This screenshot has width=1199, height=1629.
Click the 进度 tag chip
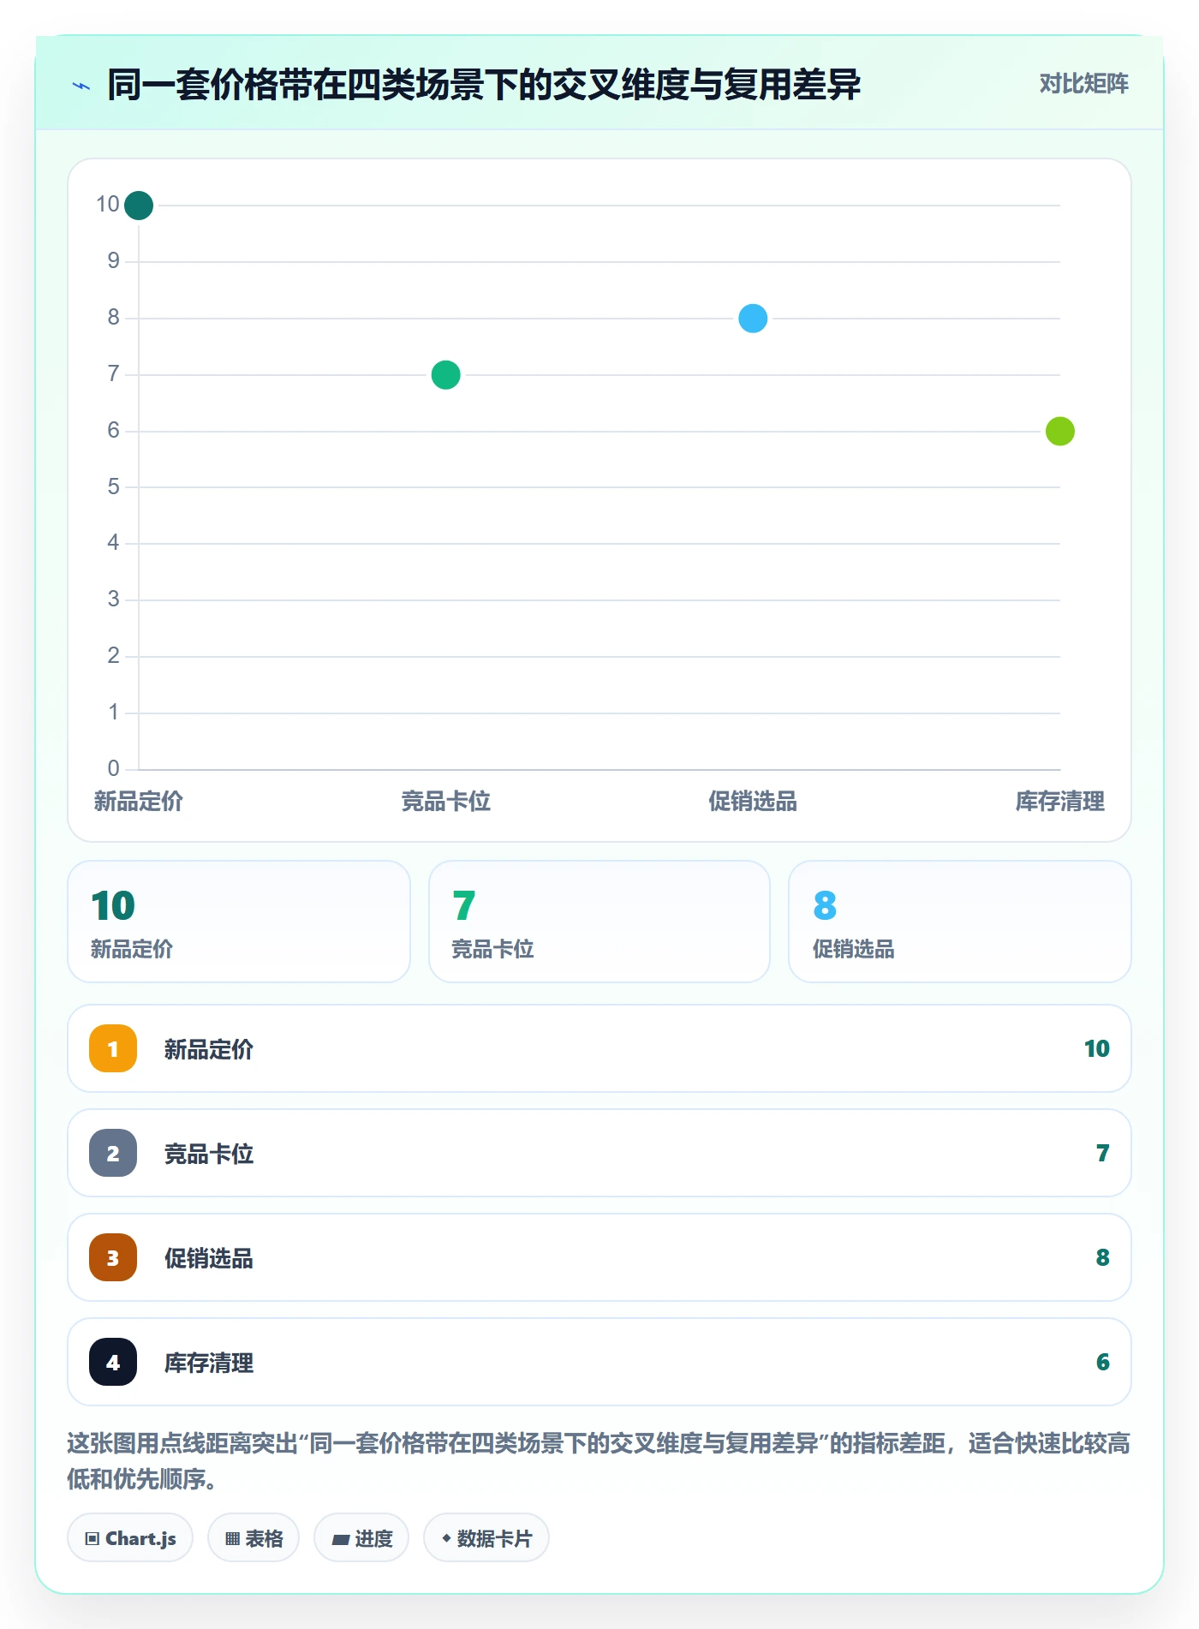click(x=361, y=1538)
